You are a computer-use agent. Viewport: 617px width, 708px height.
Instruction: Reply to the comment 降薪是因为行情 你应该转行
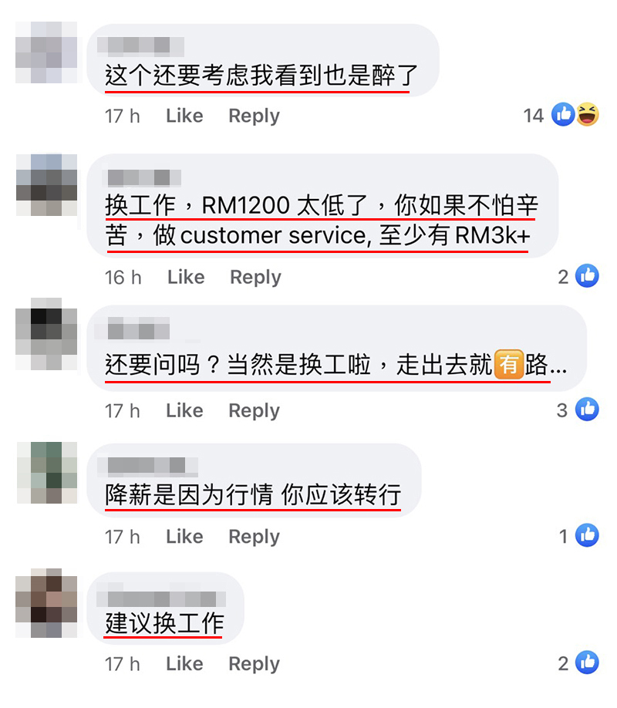pyautogui.click(x=255, y=537)
